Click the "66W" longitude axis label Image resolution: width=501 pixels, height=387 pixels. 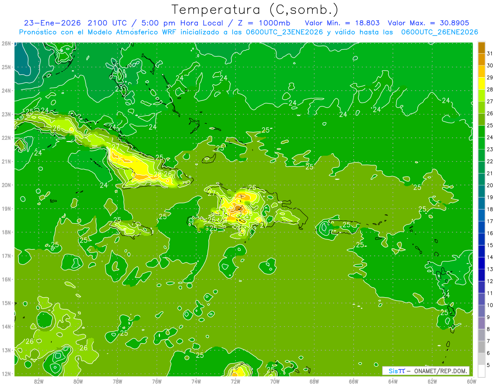coord(353,381)
